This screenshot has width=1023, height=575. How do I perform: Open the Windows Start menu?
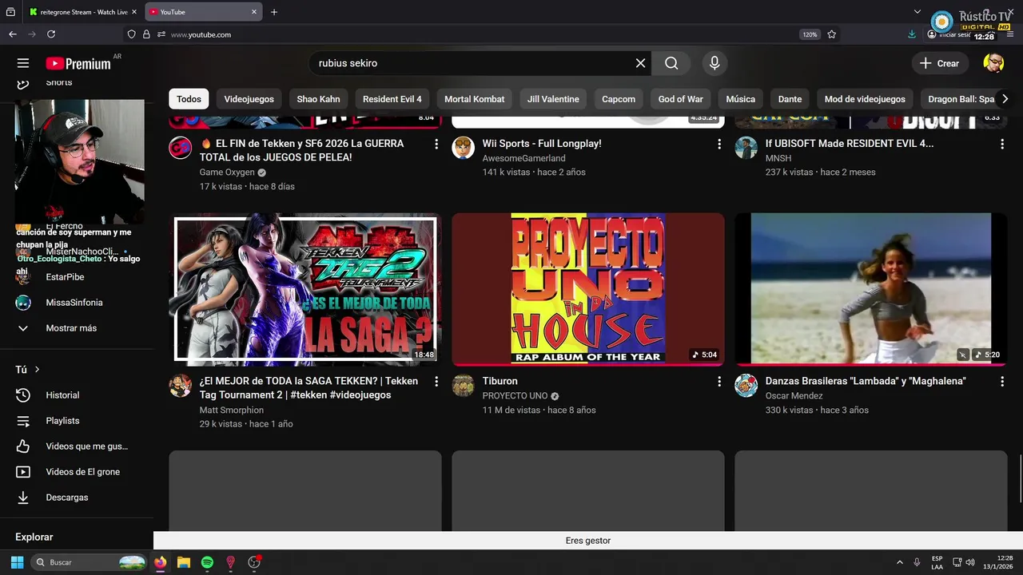17,562
